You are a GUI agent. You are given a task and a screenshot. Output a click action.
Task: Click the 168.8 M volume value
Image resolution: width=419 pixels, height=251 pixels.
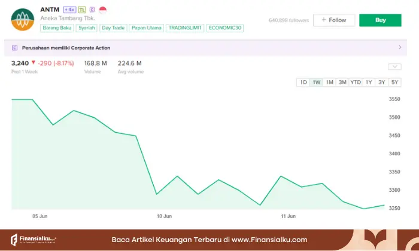96,63
